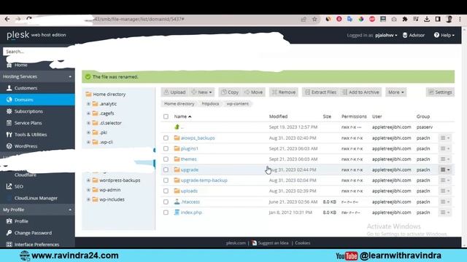
Task: Go to Home directory breadcrumb
Action: [x=179, y=103]
